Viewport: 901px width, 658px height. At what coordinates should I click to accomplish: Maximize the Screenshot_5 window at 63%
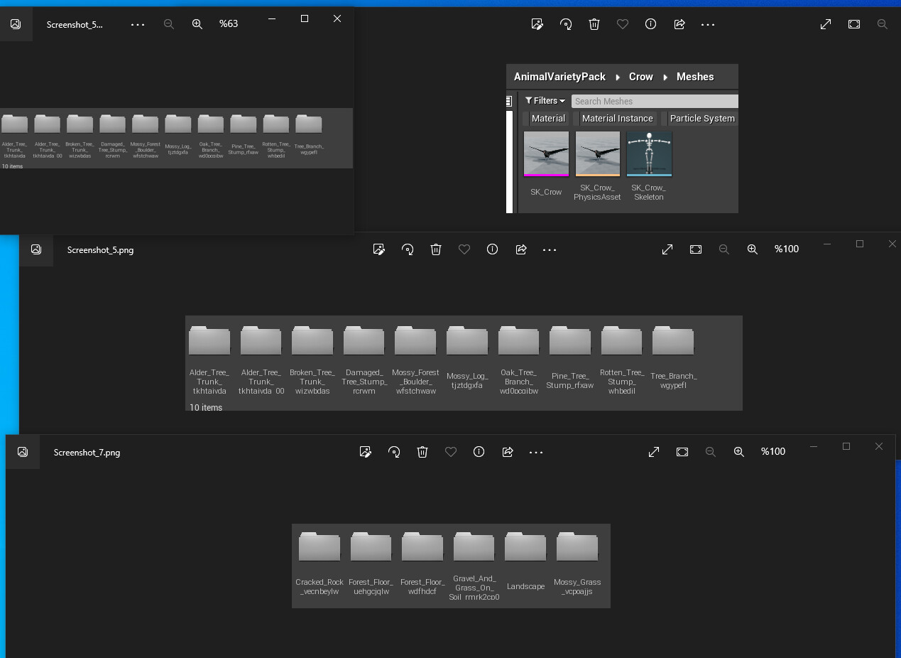point(305,18)
